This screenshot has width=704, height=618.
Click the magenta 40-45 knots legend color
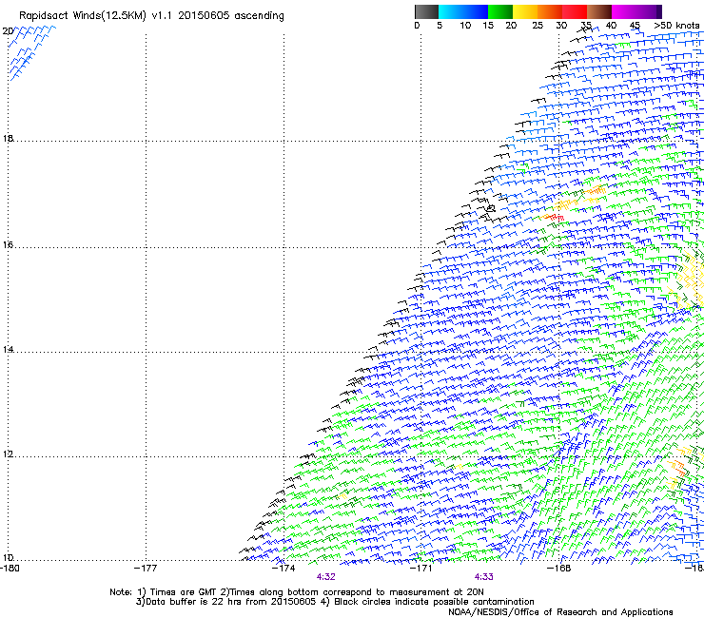[624, 11]
